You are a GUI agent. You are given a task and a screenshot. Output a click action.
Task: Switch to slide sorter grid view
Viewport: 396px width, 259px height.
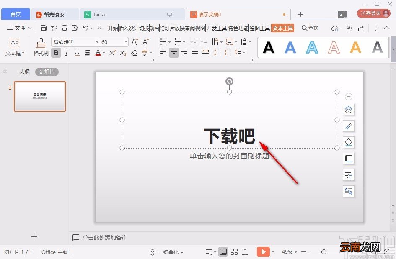click(x=234, y=252)
